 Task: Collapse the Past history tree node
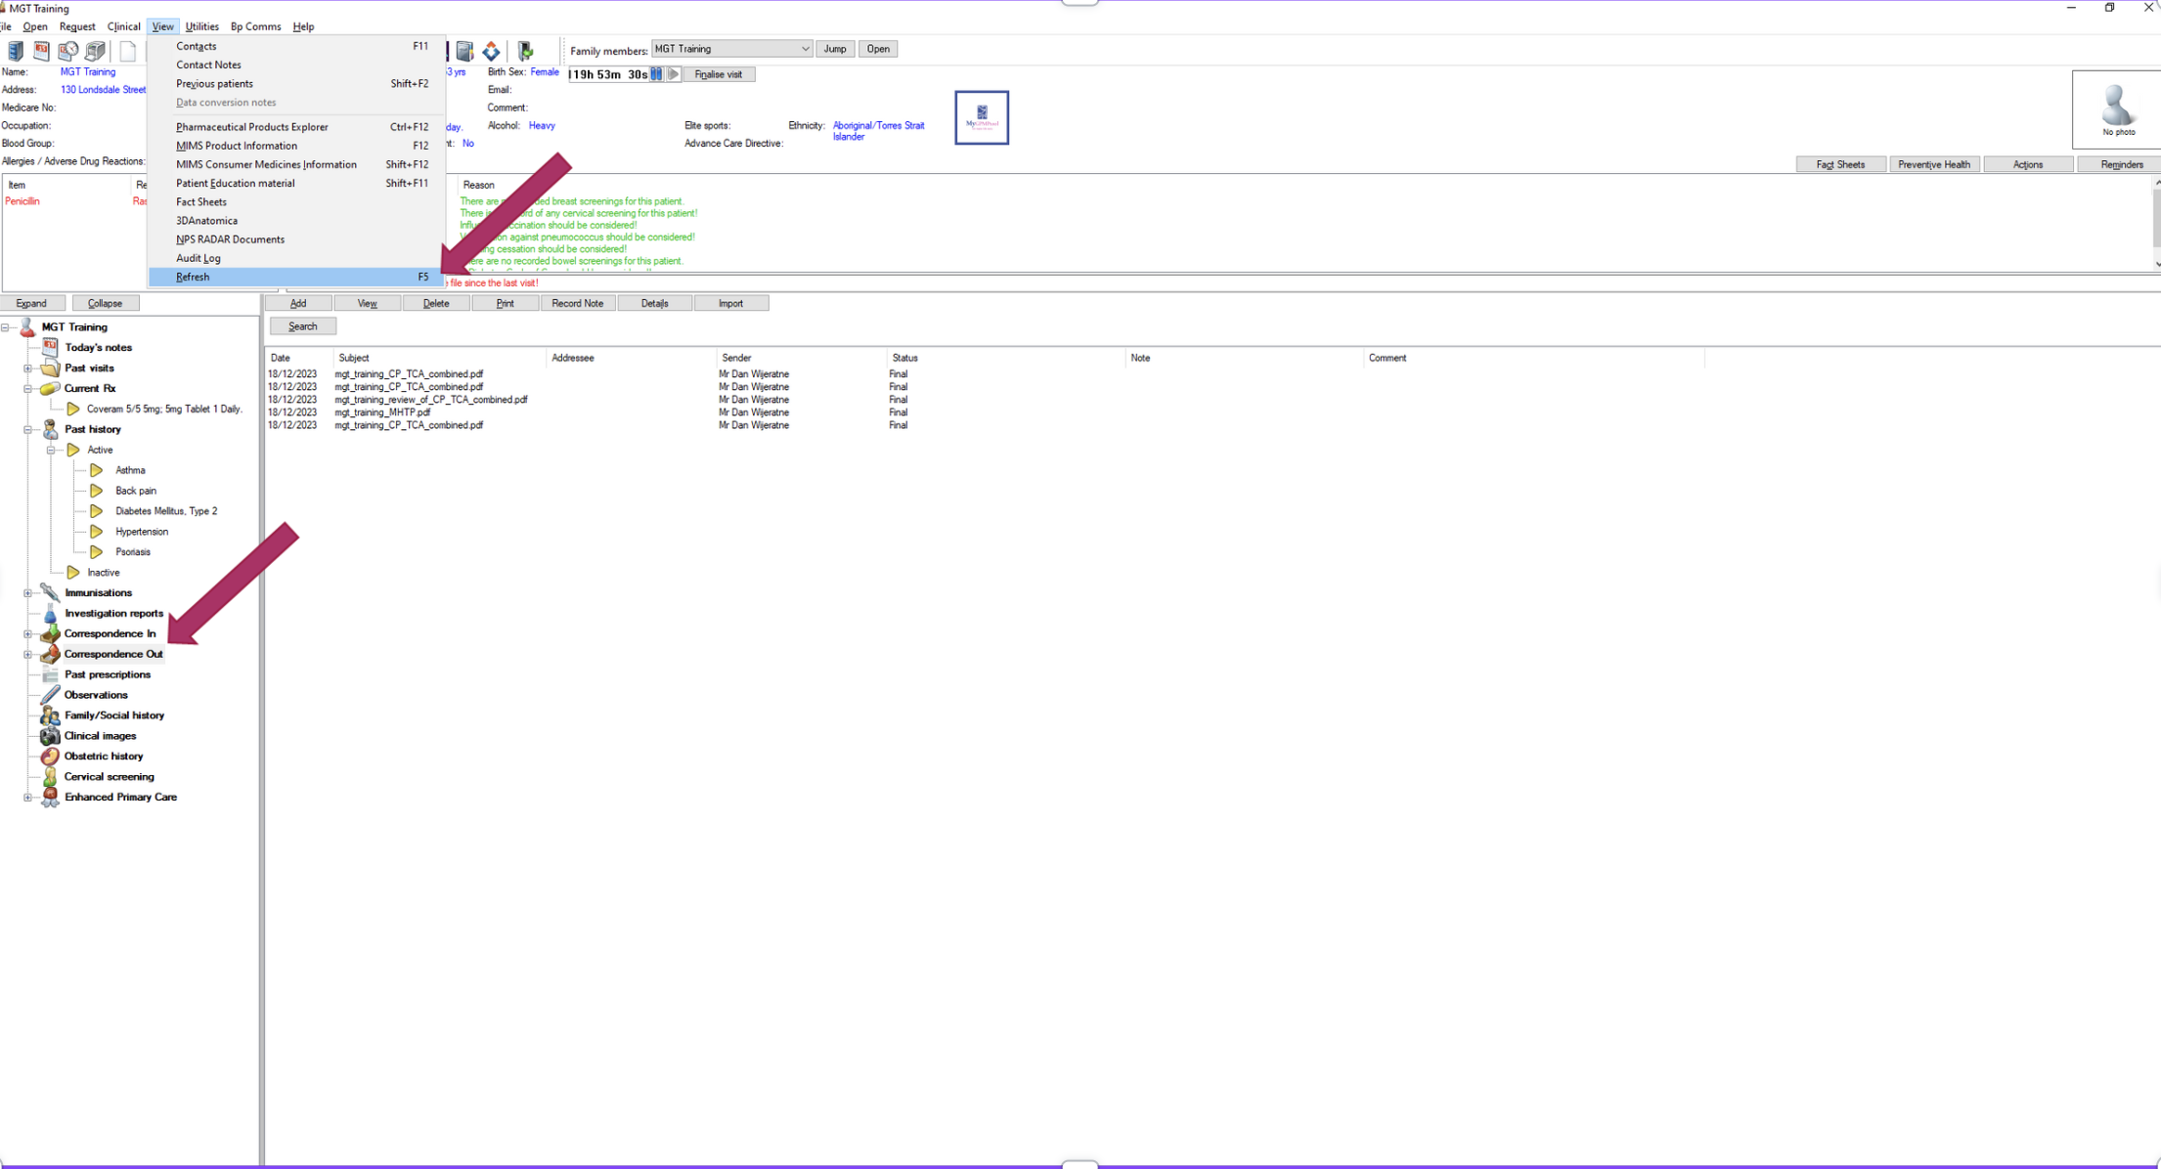(28, 429)
